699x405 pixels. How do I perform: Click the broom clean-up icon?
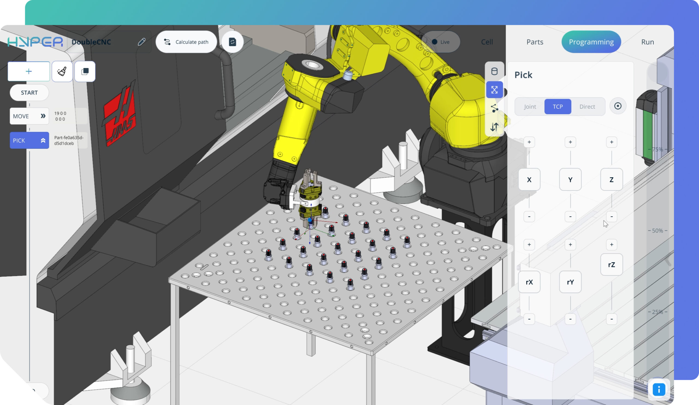tap(62, 72)
